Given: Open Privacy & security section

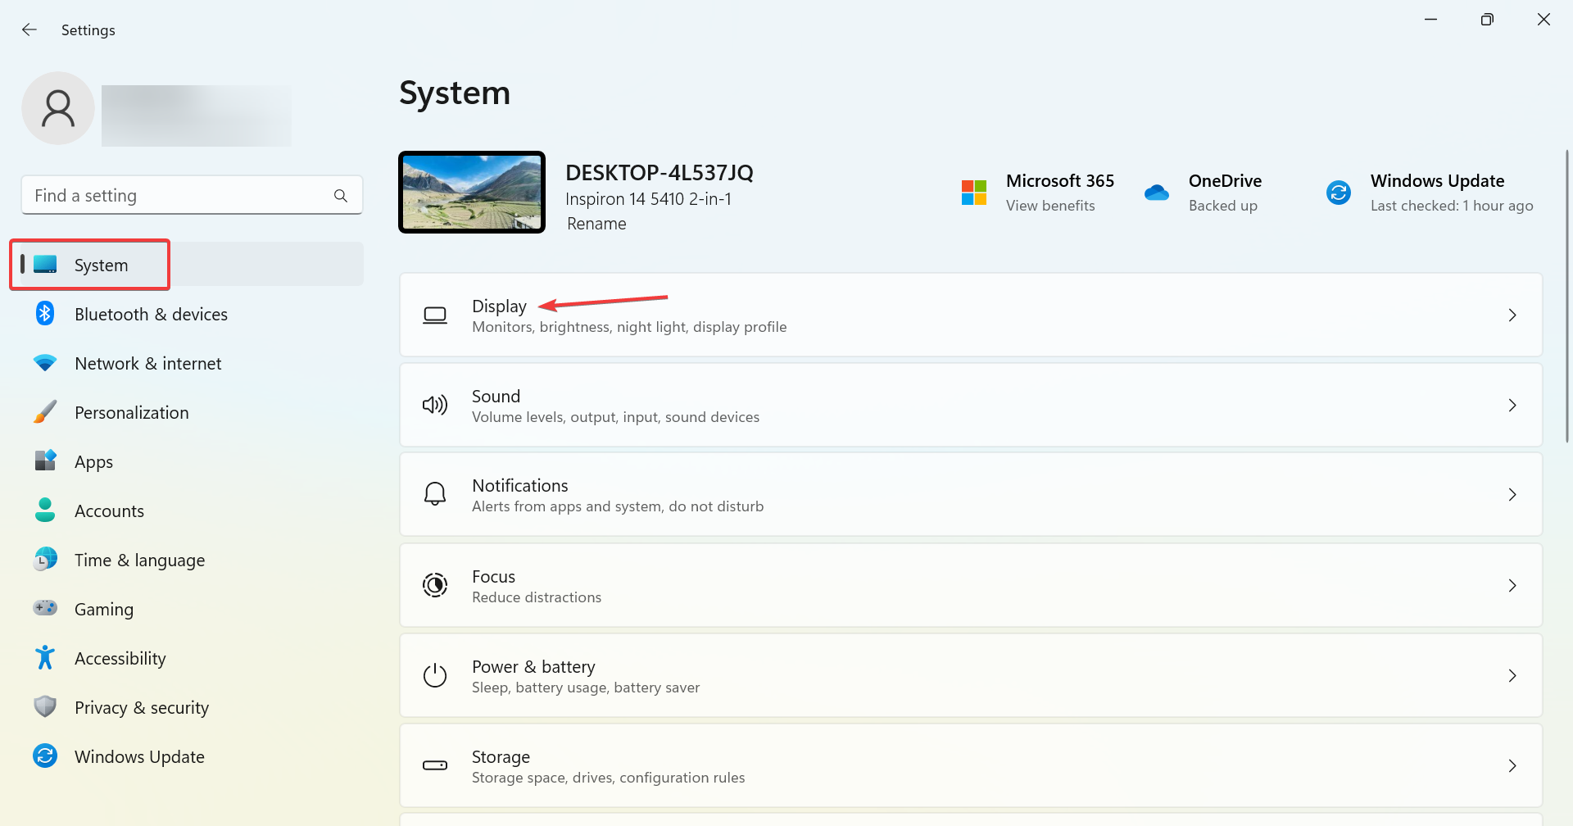Looking at the screenshot, I should pyautogui.click(x=141, y=708).
